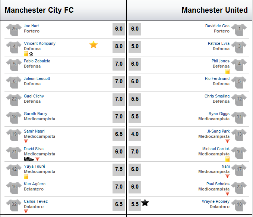The image size is (253, 217).
Task: Open Kun Agüero's player profile link
Action: (x=35, y=184)
